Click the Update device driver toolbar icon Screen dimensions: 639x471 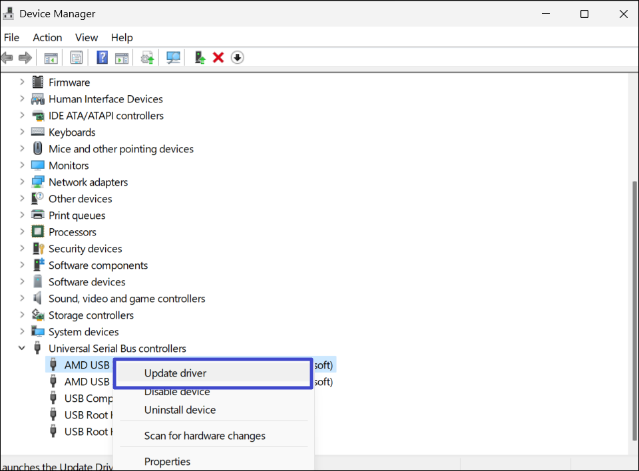pyautogui.click(x=200, y=58)
